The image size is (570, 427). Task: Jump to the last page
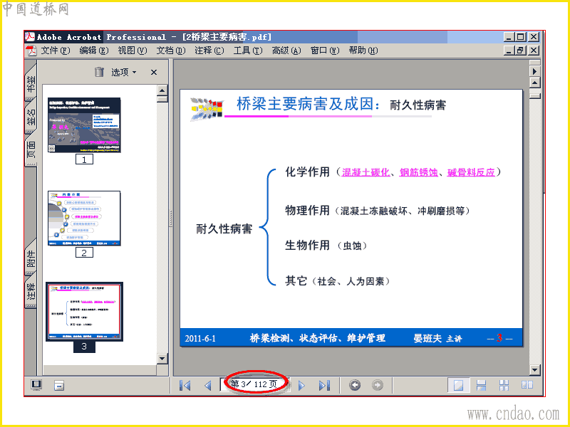pos(324,385)
